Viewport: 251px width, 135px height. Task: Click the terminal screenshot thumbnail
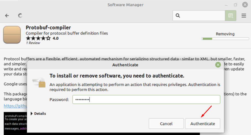pyautogui.click(x=15, y=123)
